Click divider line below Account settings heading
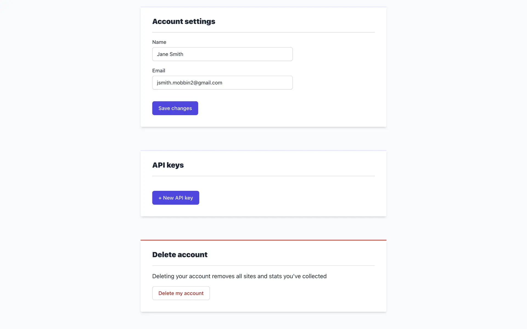This screenshot has width=527, height=329. point(263,32)
